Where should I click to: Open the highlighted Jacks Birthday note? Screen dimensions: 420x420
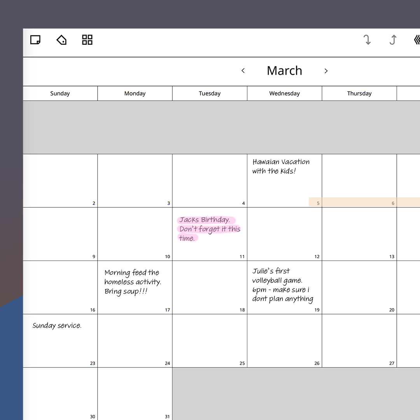pyautogui.click(x=209, y=229)
